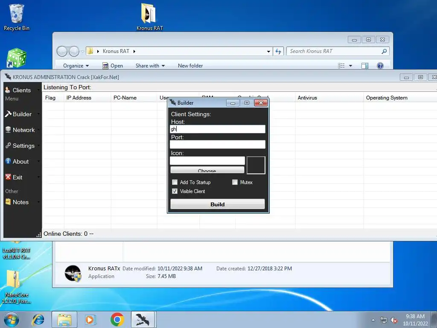Open Windows Media Player from the taskbar

coord(90,319)
